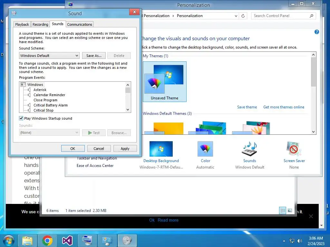Click the Calendar Reminder speaker icon
The width and height of the screenshot is (330, 247).
29,95
